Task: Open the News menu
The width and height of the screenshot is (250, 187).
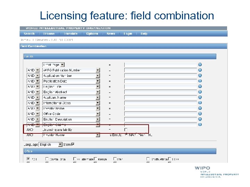Action: tap(111, 34)
